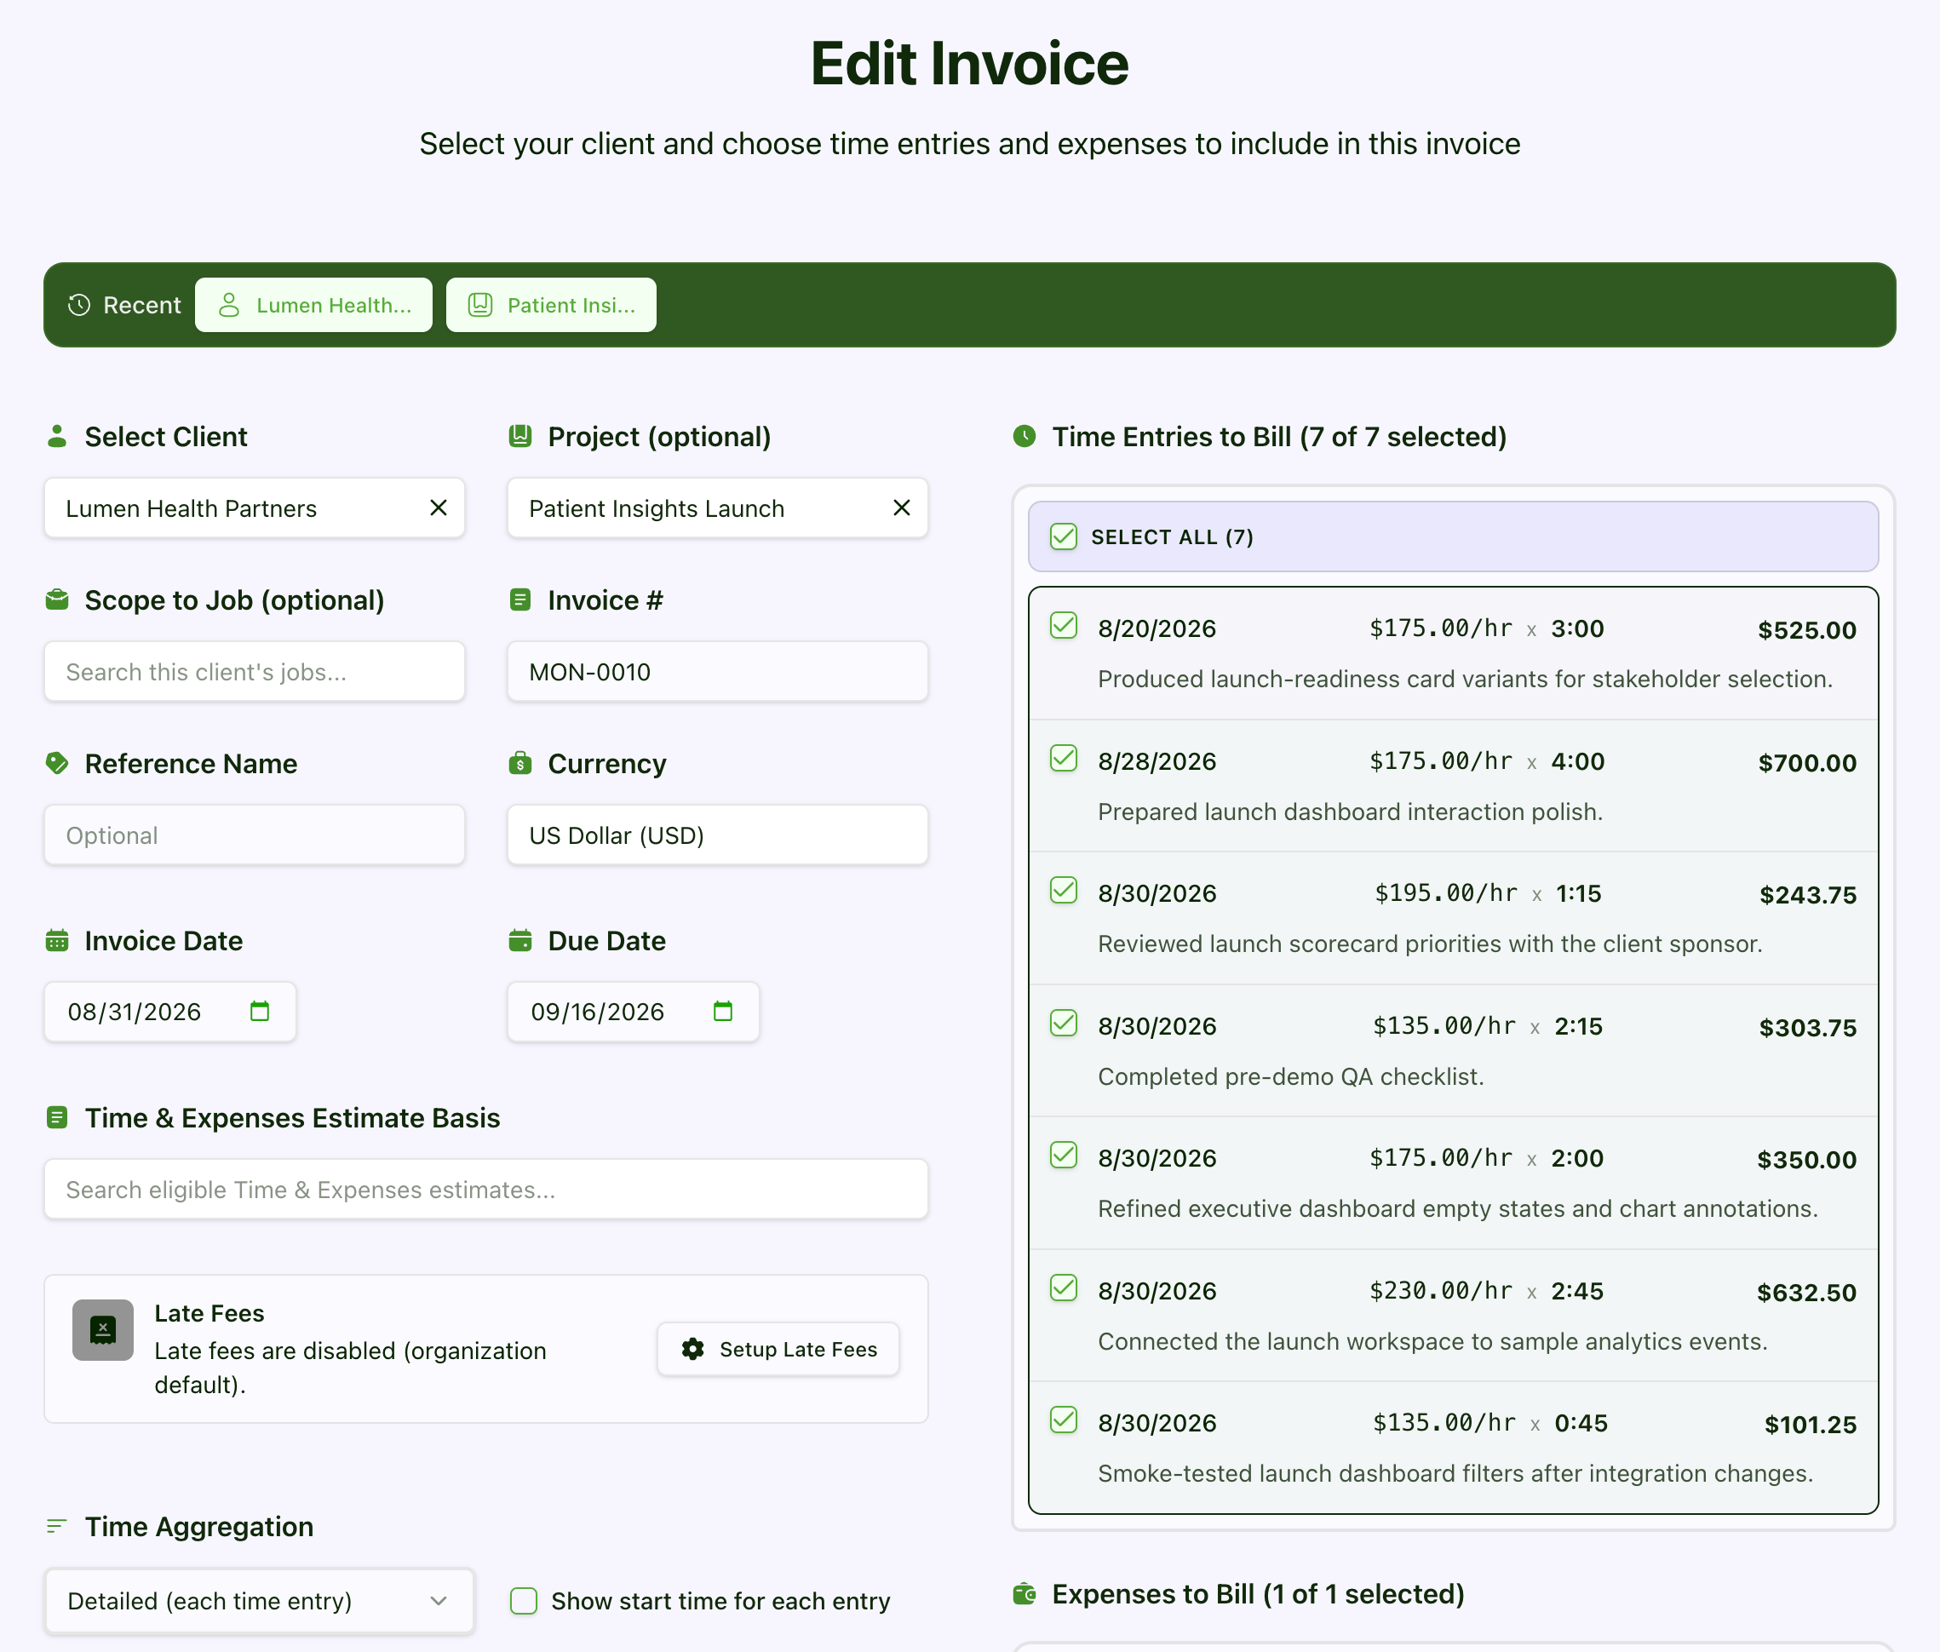Click the Recent history clock icon
This screenshot has width=1940, height=1652.
coord(79,305)
